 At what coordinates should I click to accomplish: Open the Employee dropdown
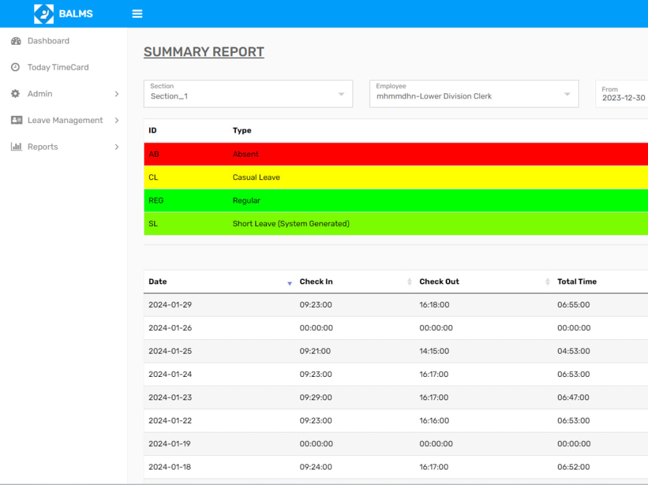(474, 94)
